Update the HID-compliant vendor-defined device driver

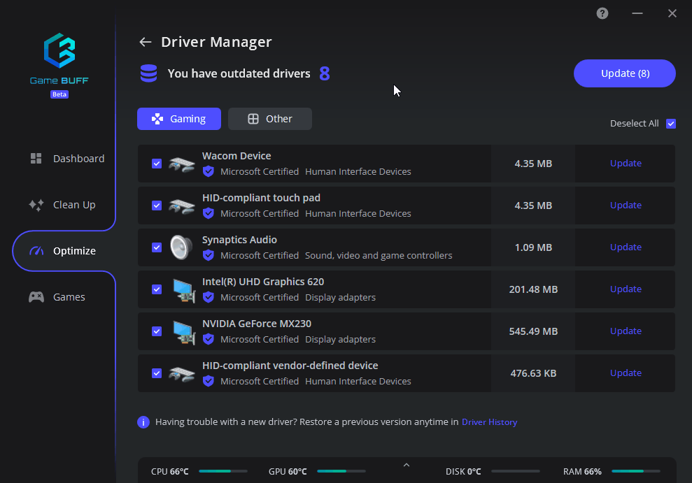click(x=626, y=373)
